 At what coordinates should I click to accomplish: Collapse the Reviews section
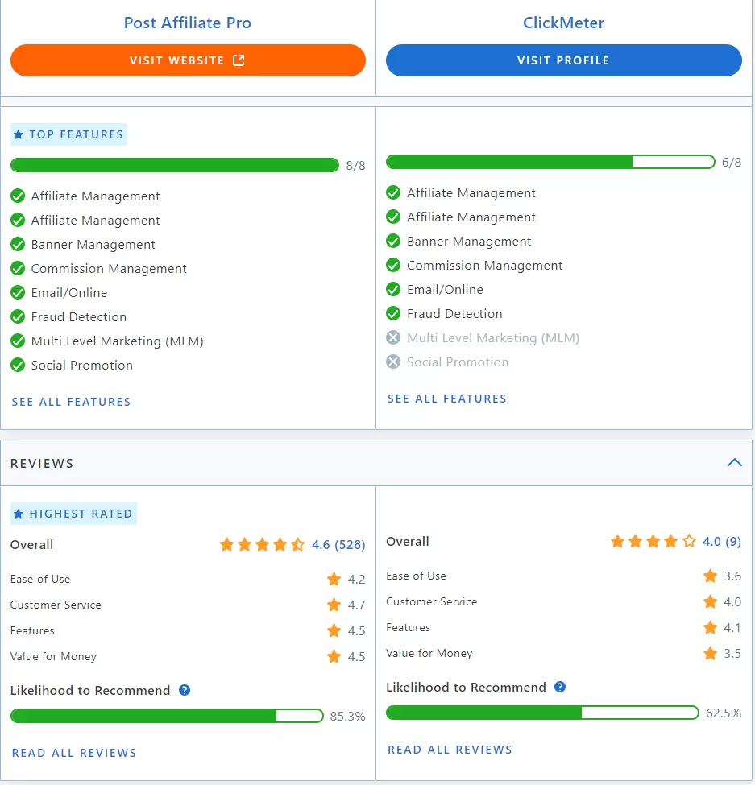[734, 462]
